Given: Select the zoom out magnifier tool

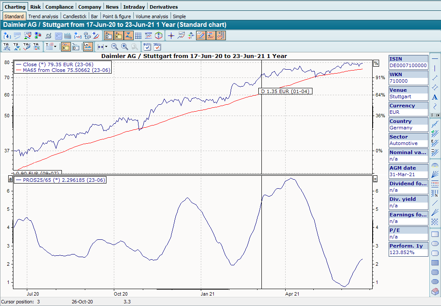Looking at the screenshot, I should [x=114, y=46].
